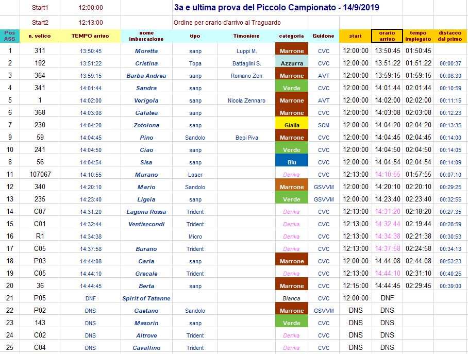Select the 'tempo impiegato' column header
Image resolution: width=468 pixels, height=354 pixels.
click(418, 36)
